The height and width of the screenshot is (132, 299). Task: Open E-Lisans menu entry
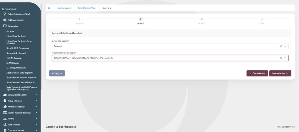(11, 31)
